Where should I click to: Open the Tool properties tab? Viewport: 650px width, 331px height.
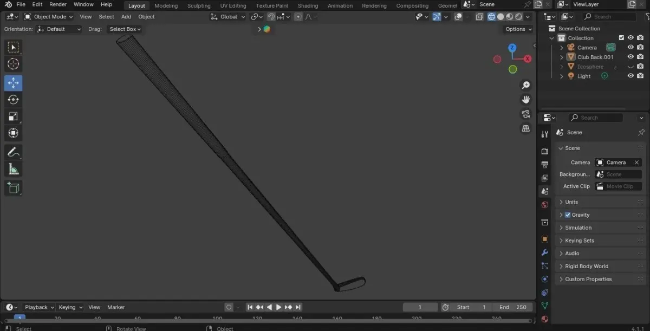(545, 134)
